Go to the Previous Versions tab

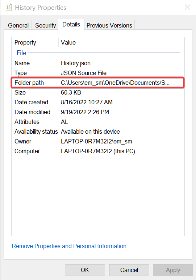point(109,25)
